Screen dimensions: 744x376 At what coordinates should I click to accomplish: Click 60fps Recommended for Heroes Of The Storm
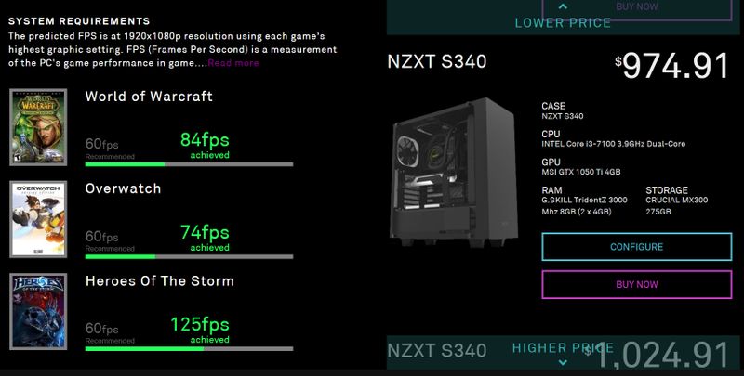click(x=110, y=333)
